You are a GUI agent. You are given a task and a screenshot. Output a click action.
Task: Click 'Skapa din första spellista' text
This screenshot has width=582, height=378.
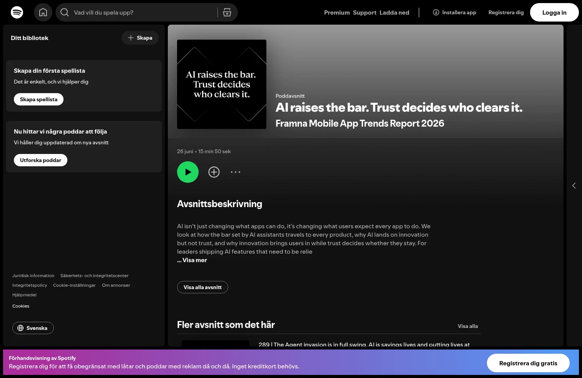pos(49,70)
